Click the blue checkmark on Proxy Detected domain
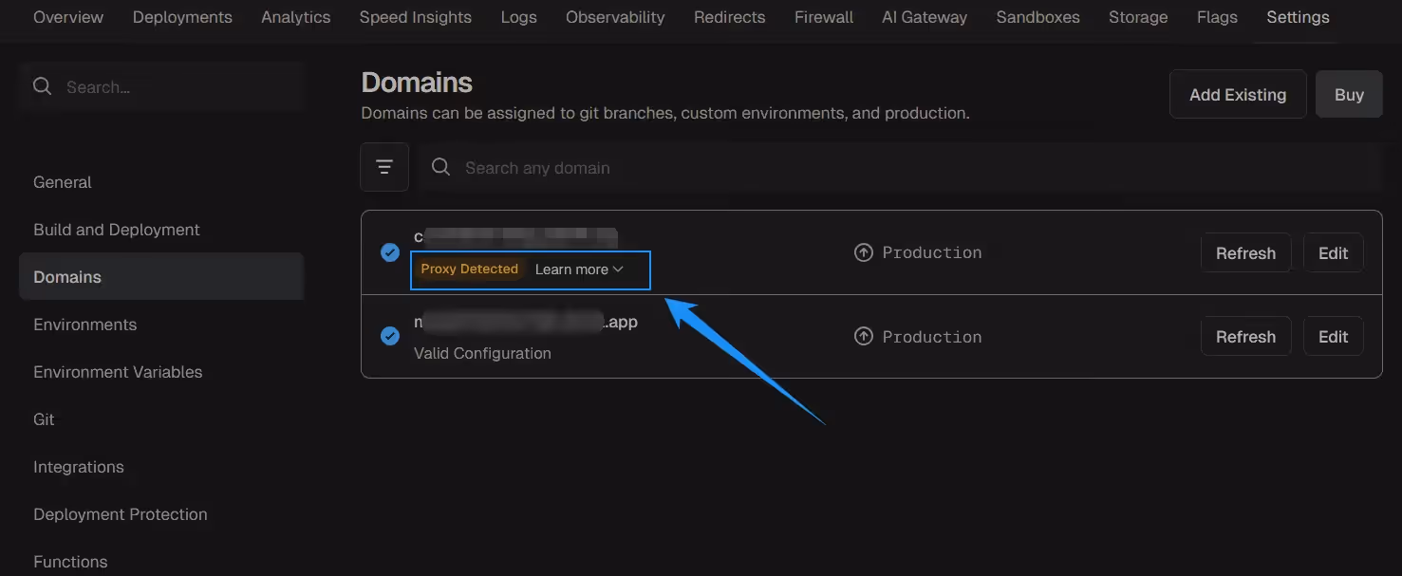 (x=389, y=252)
